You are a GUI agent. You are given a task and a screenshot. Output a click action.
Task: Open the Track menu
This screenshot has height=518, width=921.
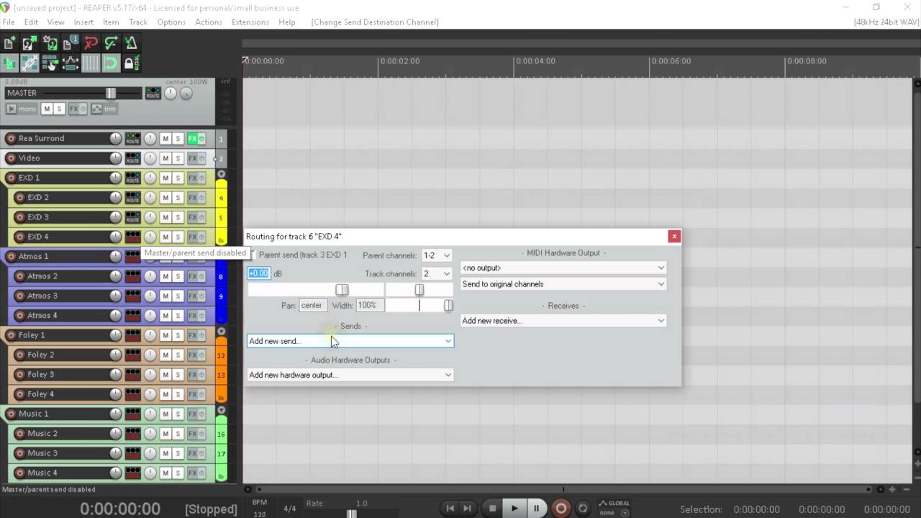pos(138,22)
